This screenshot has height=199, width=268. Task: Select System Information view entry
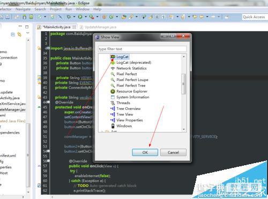(133, 97)
